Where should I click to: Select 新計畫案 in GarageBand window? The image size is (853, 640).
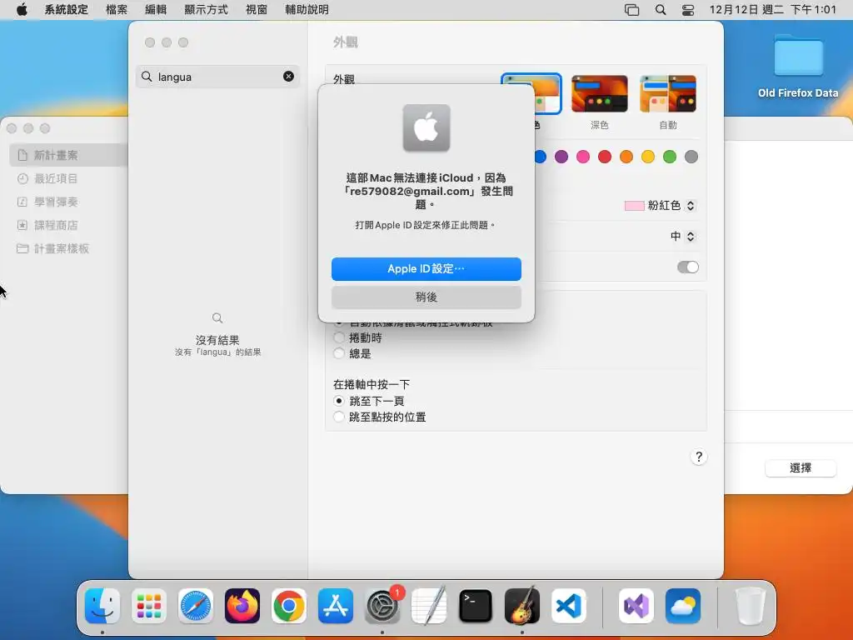(x=68, y=155)
